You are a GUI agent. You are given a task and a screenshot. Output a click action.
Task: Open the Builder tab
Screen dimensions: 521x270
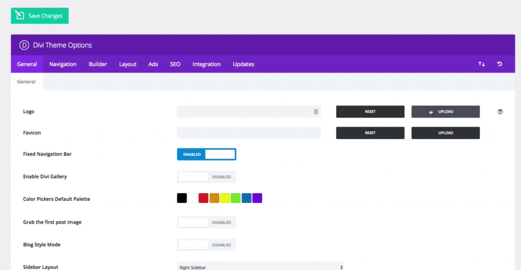point(98,64)
